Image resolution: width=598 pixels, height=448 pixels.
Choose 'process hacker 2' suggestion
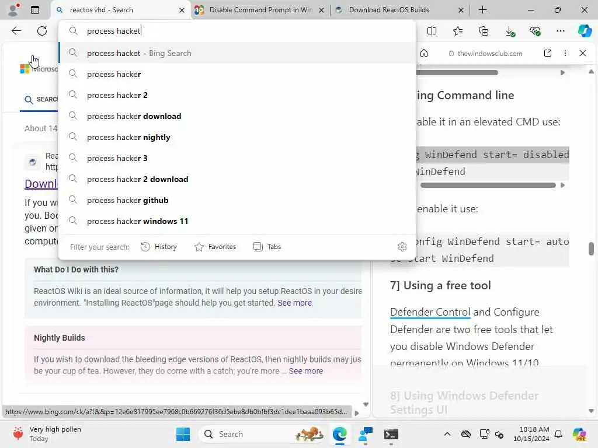click(237, 95)
